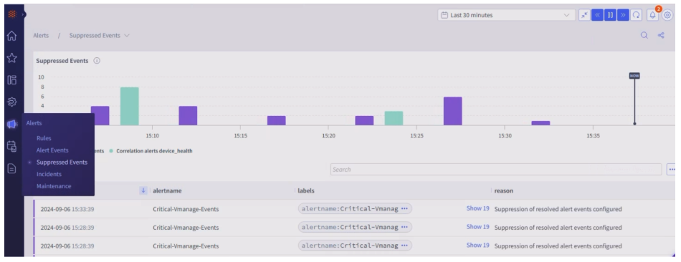Select Incidents in Alerts menu
Screen dimensions: 681x262
click(x=49, y=174)
